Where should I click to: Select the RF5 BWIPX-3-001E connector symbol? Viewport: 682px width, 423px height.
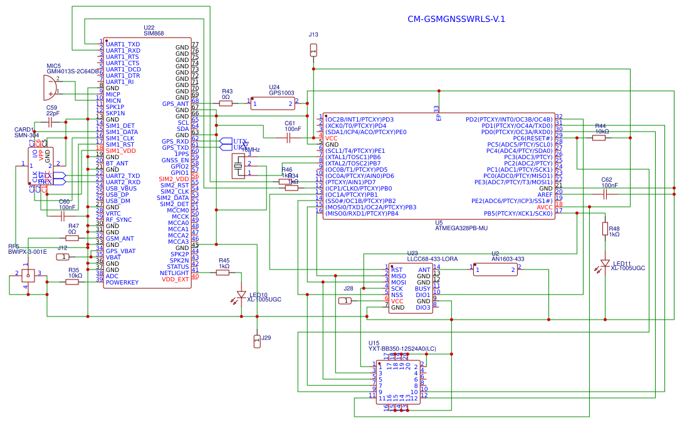click(x=28, y=274)
